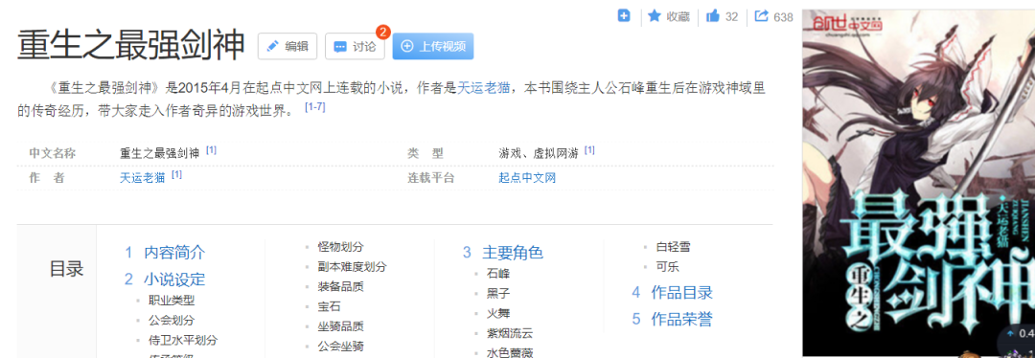Viewport: 1035px width, 358px height.
Task: Jump to character 火舞
Action: (x=498, y=313)
